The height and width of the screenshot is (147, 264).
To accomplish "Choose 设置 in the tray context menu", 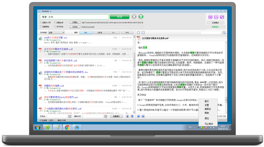I will point(207,105).
